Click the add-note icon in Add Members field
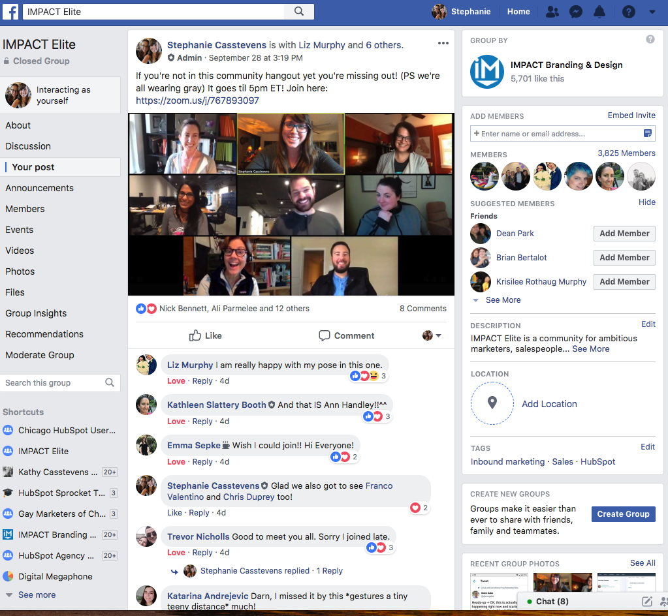Image resolution: width=668 pixels, height=616 pixels. point(648,133)
